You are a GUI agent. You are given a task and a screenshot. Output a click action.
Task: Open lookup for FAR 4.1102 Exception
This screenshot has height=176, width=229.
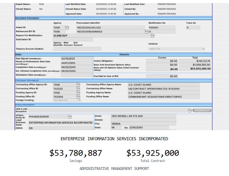click(x=190, y=110)
